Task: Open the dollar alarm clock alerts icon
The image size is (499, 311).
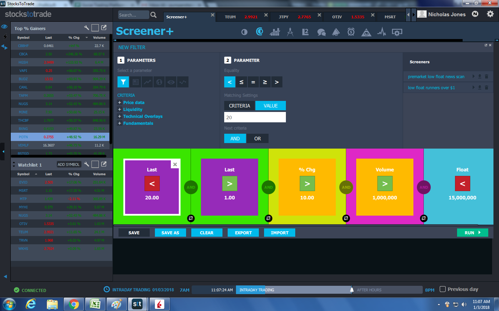Action: (x=351, y=32)
